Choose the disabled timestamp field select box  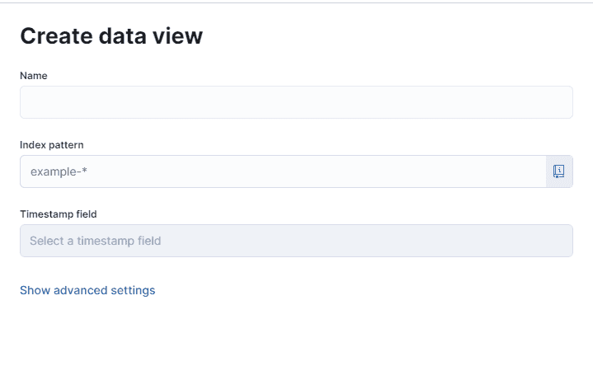click(x=296, y=241)
